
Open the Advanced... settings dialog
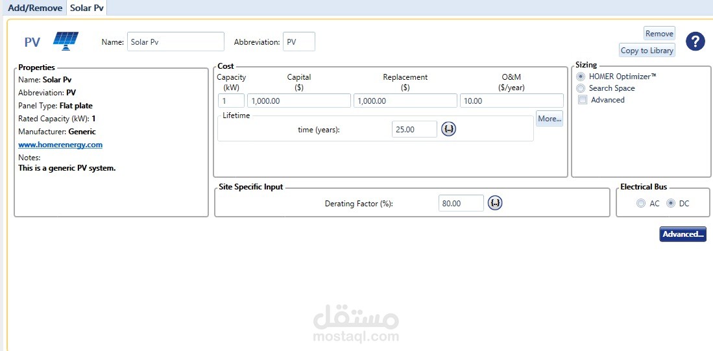click(x=683, y=234)
